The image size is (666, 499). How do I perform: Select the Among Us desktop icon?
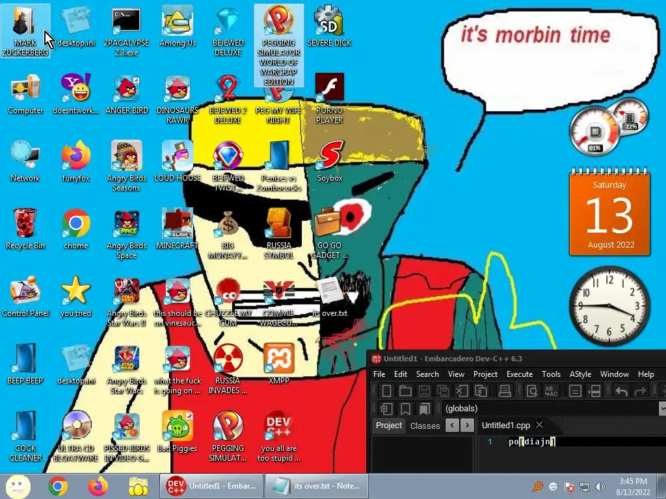(x=178, y=27)
